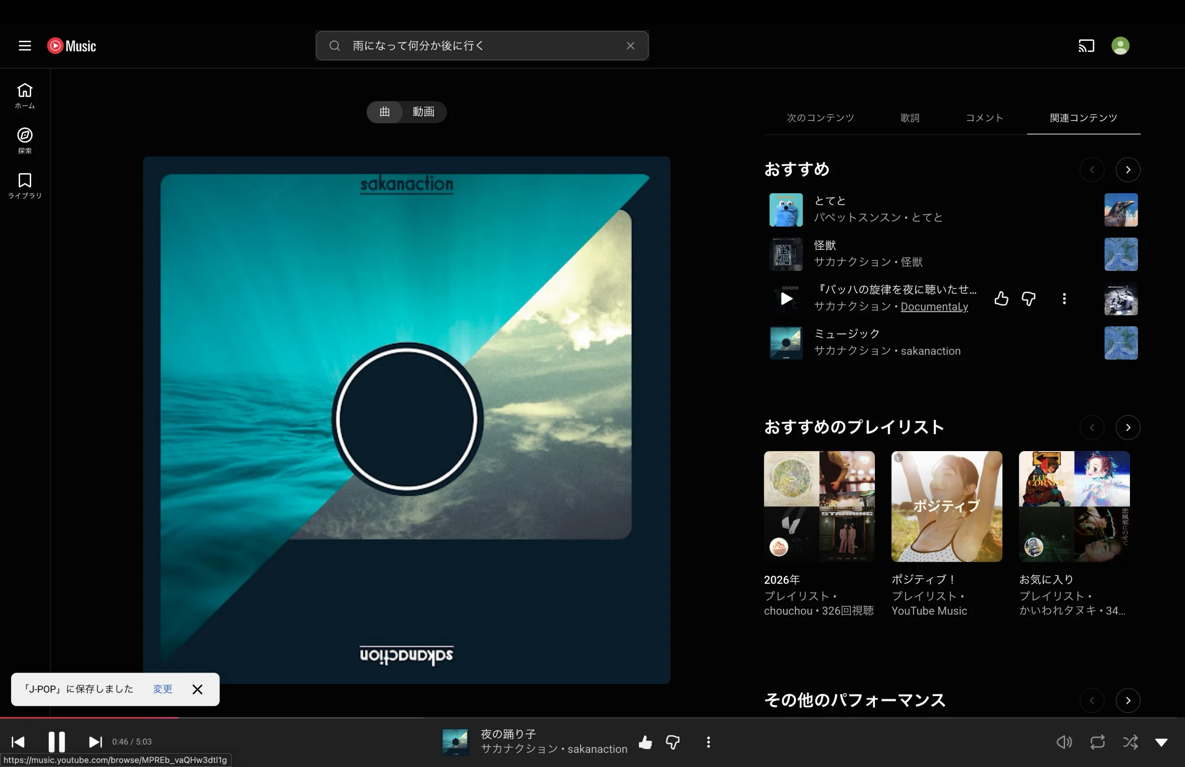Open the hamburger guide menu
The height and width of the screenshot is (767, 1185).
tap(25, 46)
